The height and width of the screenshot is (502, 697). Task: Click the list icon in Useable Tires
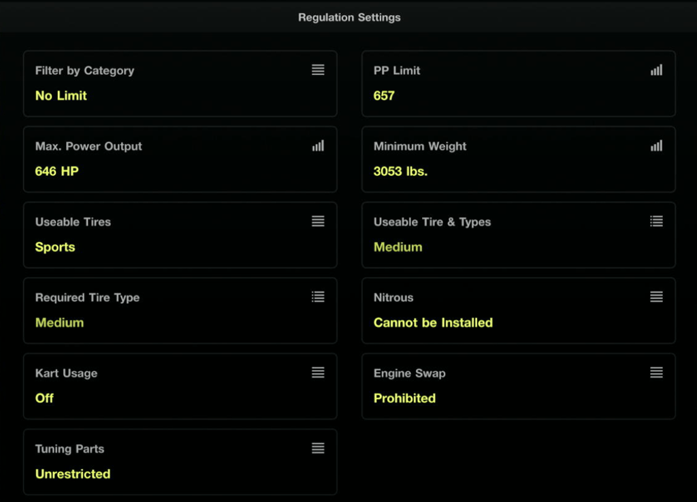point(318,221)
